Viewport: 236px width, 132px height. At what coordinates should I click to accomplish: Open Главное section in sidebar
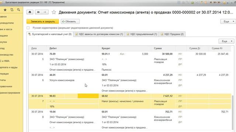coord(3,16)
